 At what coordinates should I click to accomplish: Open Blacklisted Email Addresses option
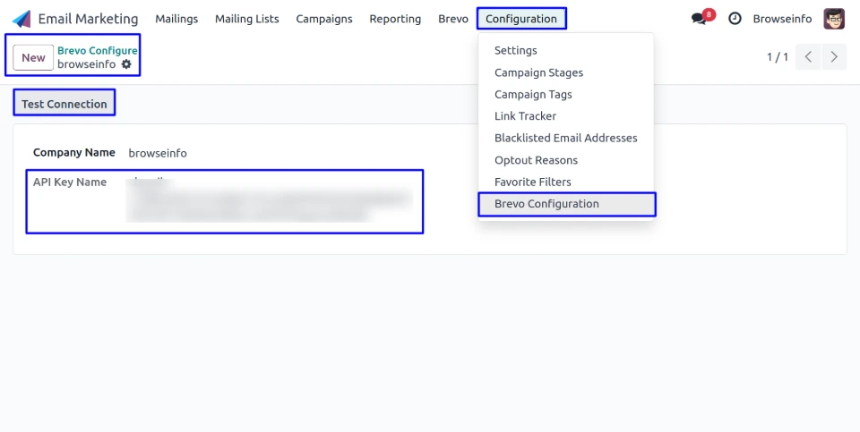565,138
